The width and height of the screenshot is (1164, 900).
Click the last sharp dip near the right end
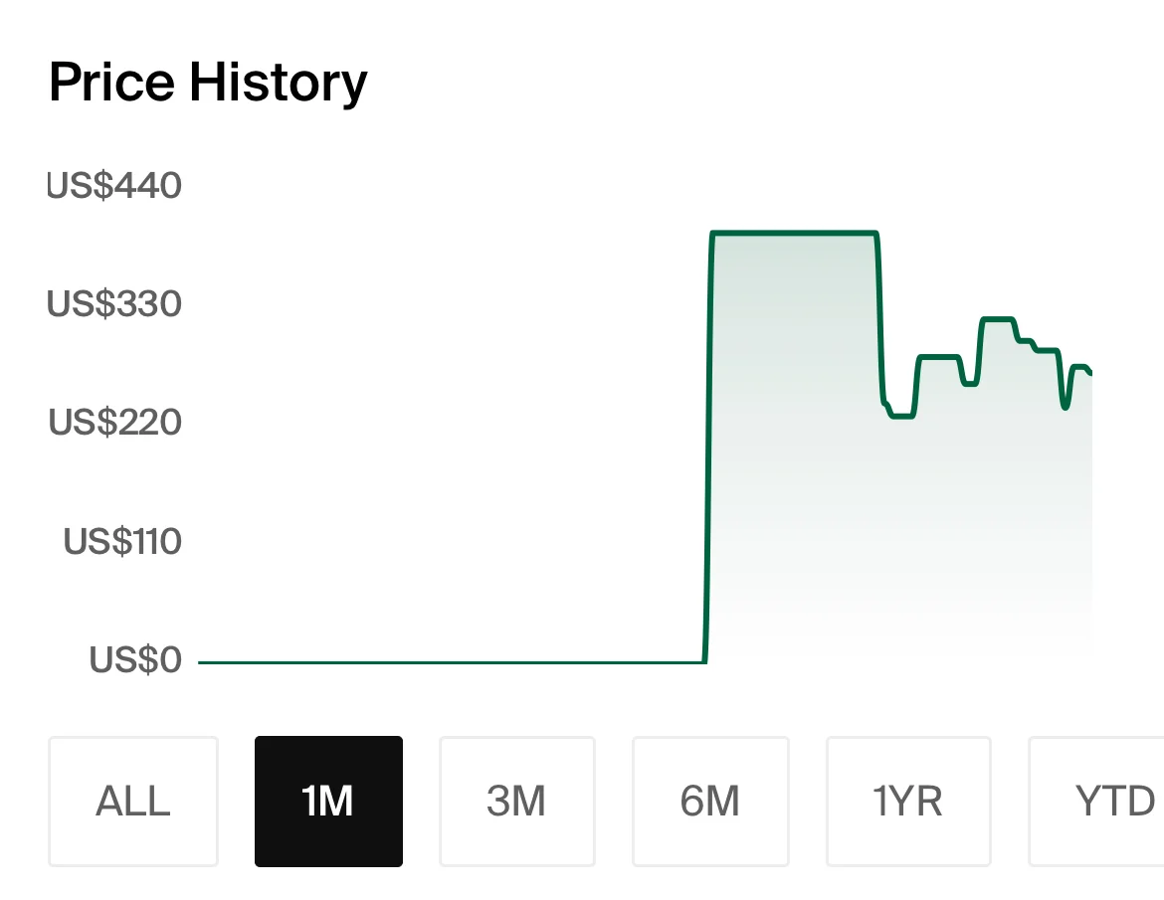(1066, 406)
